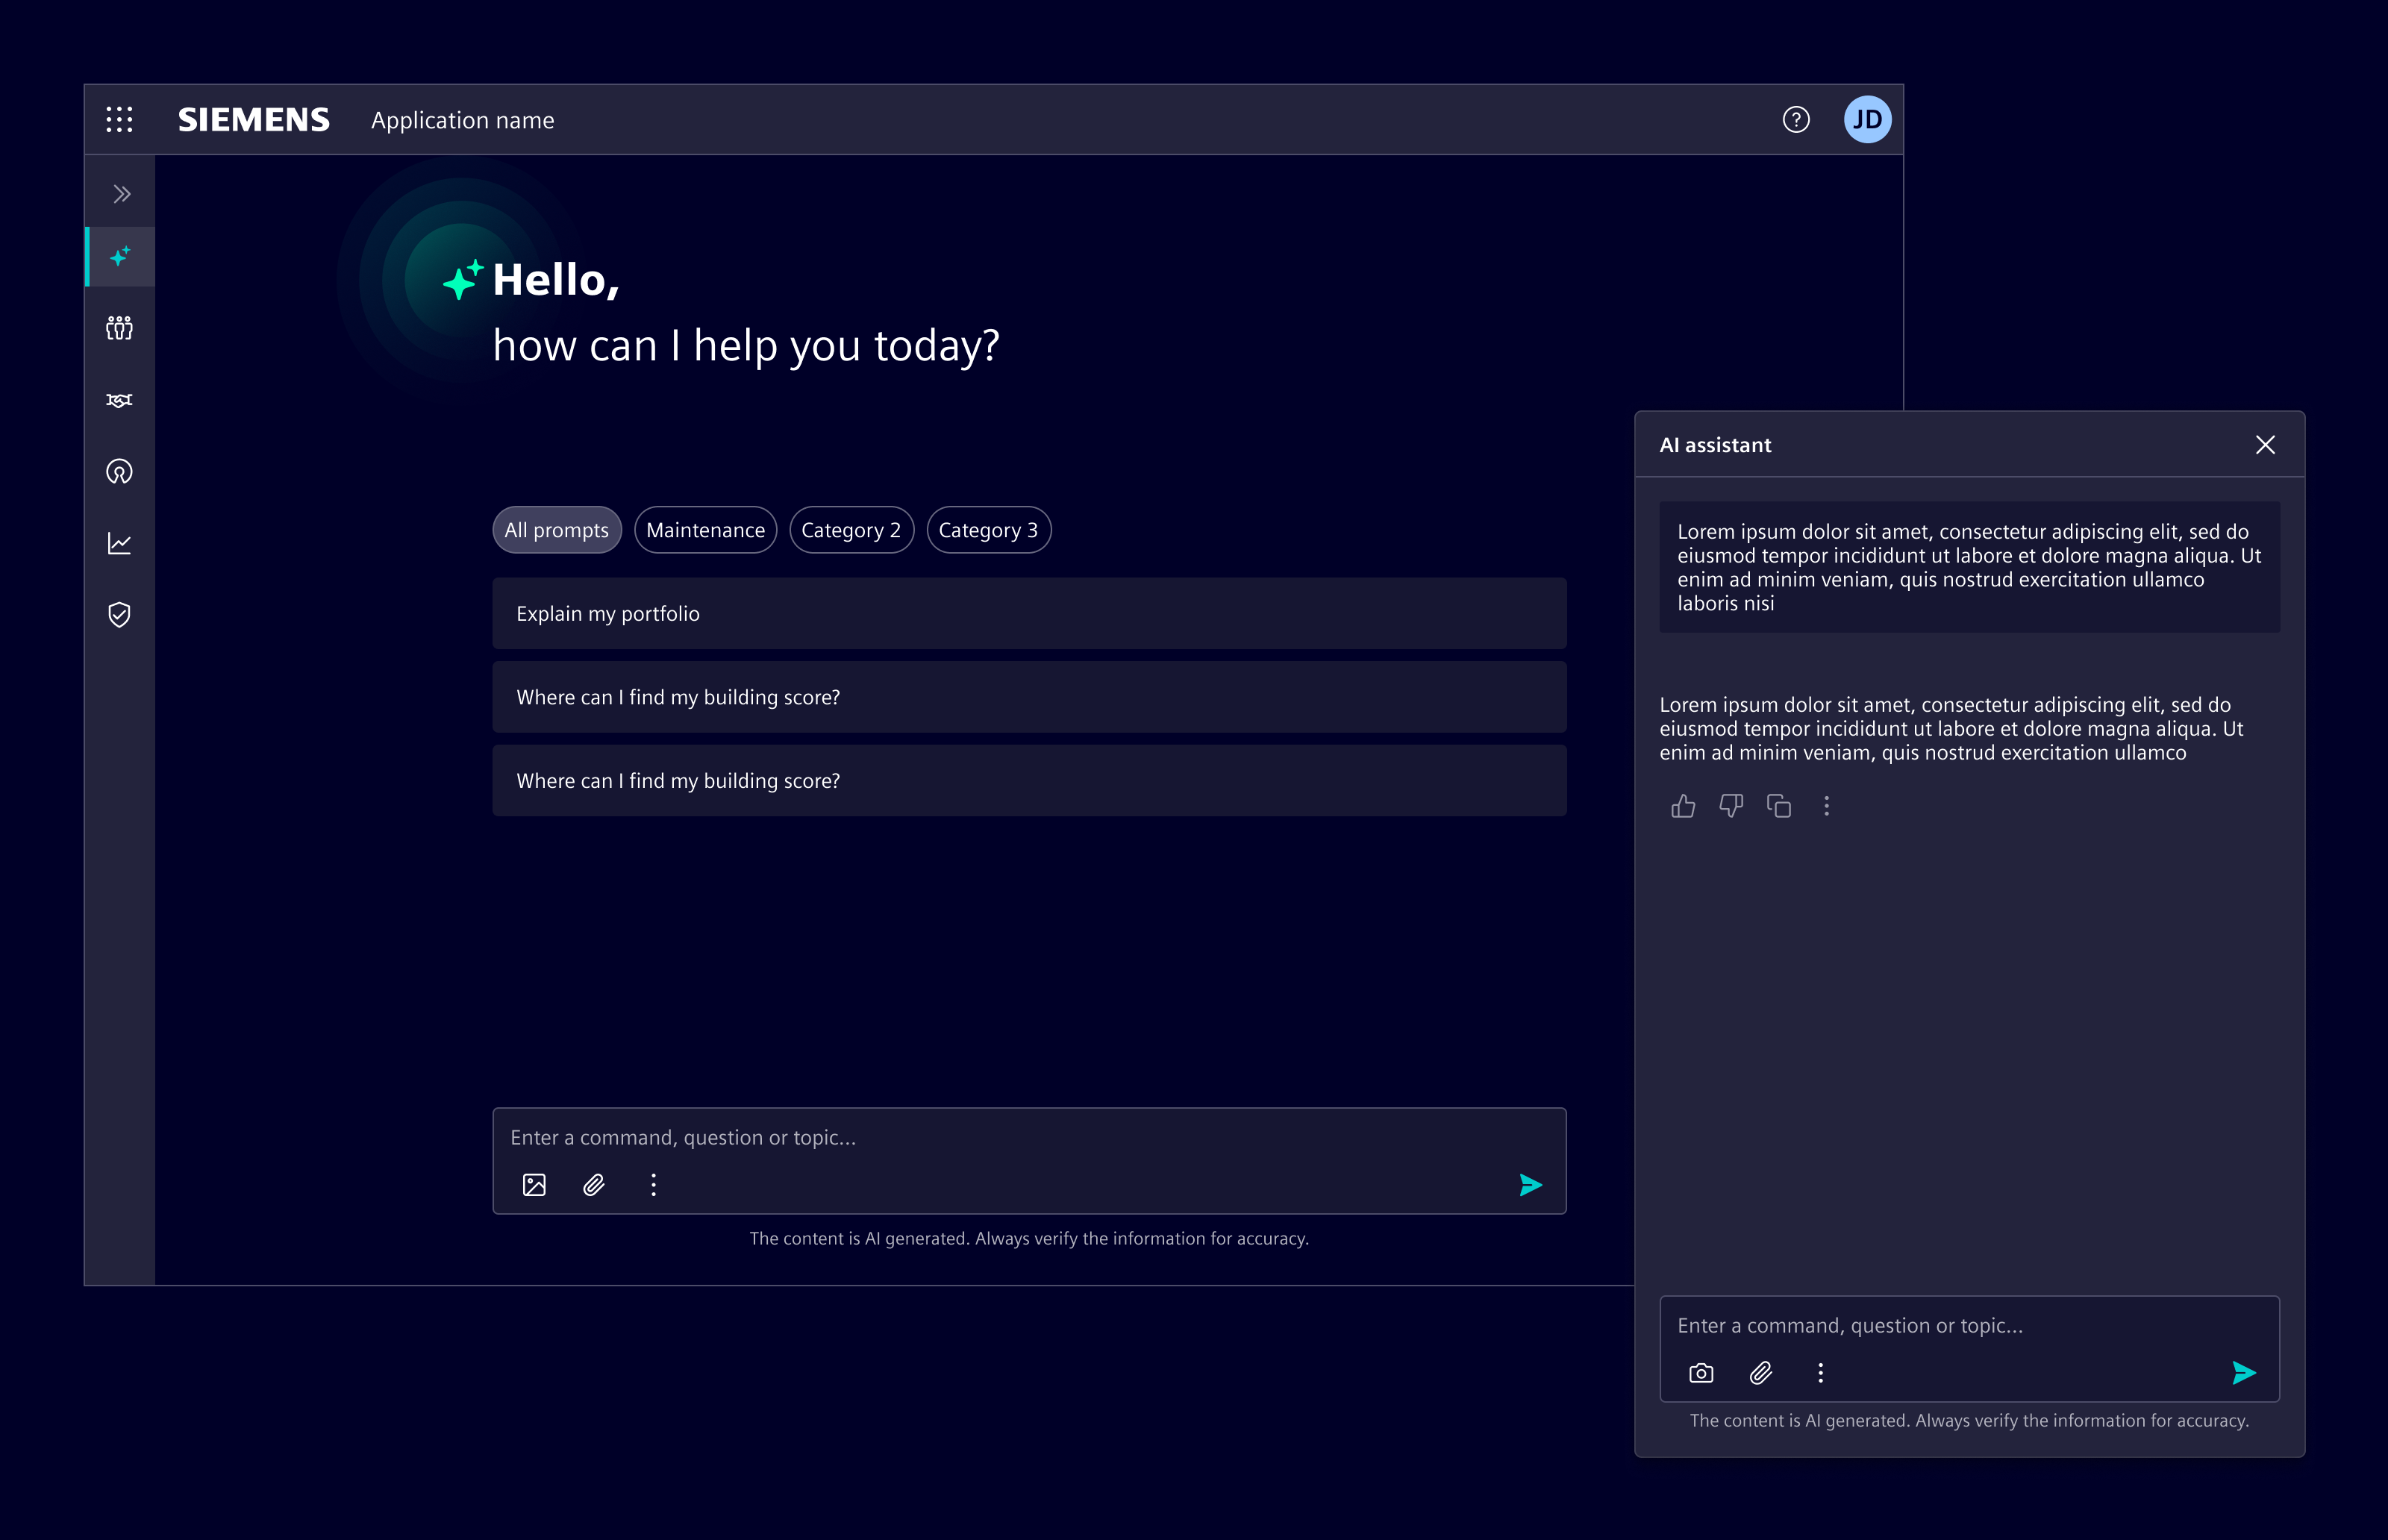Open the app launcher grid in the top bar
Viewport: 2388px width, 1540px height.
(119, 119)
